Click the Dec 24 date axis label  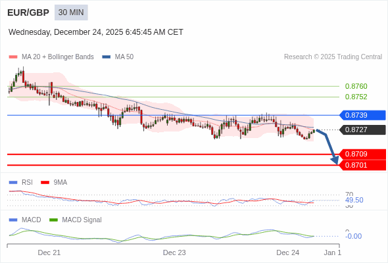click(287, 252)
